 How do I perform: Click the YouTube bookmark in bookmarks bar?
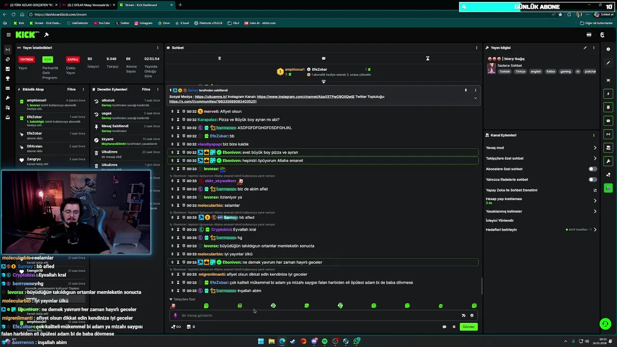tap(102, 23)
